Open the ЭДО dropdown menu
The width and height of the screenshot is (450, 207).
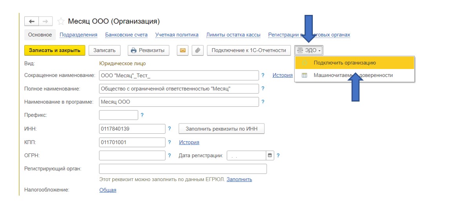tap(309, 50)
